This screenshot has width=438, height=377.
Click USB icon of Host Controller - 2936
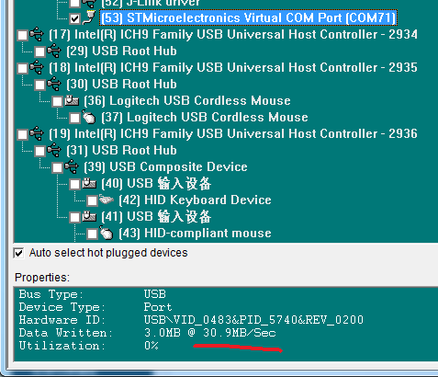coord(37,133)
